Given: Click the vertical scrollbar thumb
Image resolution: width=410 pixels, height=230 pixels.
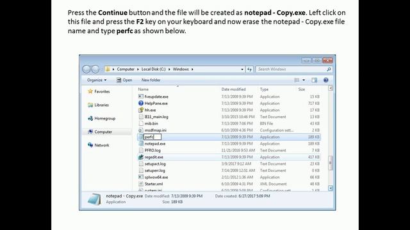Looking at the screenshot, I should tap(331, 163).
